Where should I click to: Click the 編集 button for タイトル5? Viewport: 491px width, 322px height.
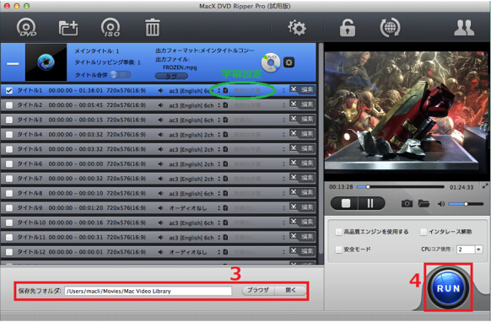(306, 148)
